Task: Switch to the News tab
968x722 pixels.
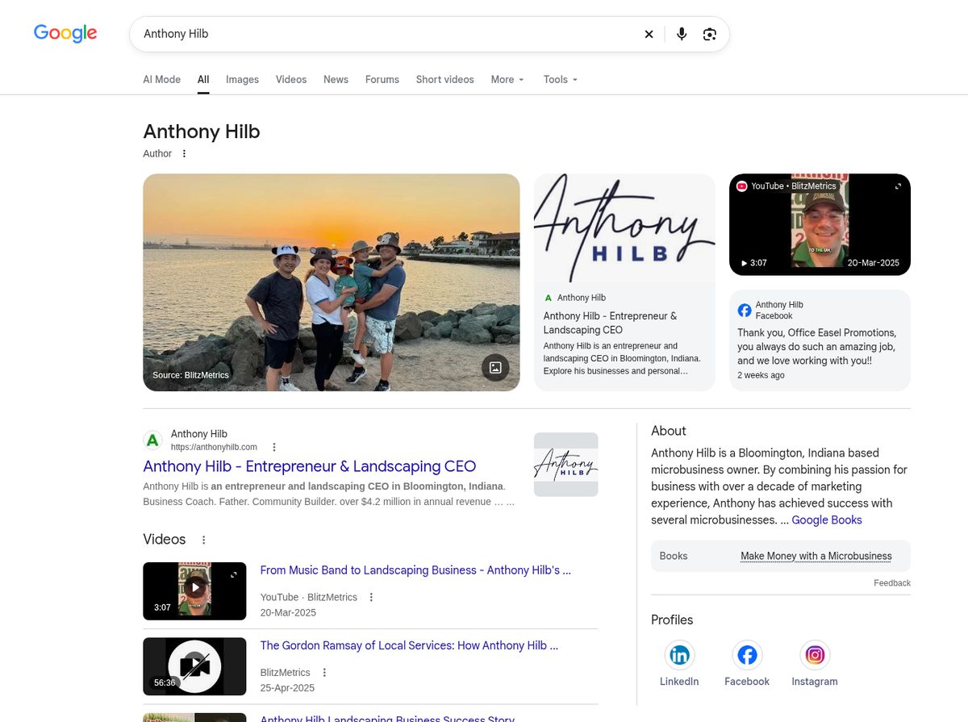Action: pyautogui.click(x=336, y=79)
